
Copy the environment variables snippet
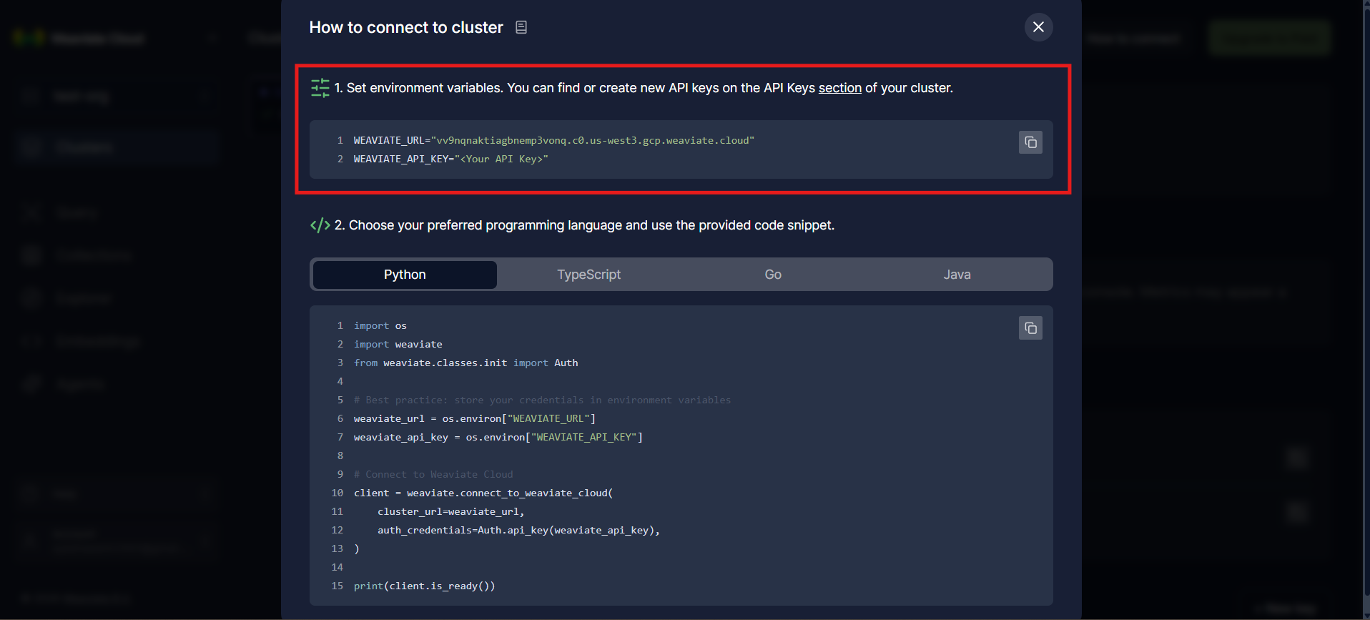[x=1030, y=142]
